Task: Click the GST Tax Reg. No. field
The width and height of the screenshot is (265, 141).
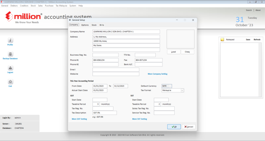Action: [103, 109]
